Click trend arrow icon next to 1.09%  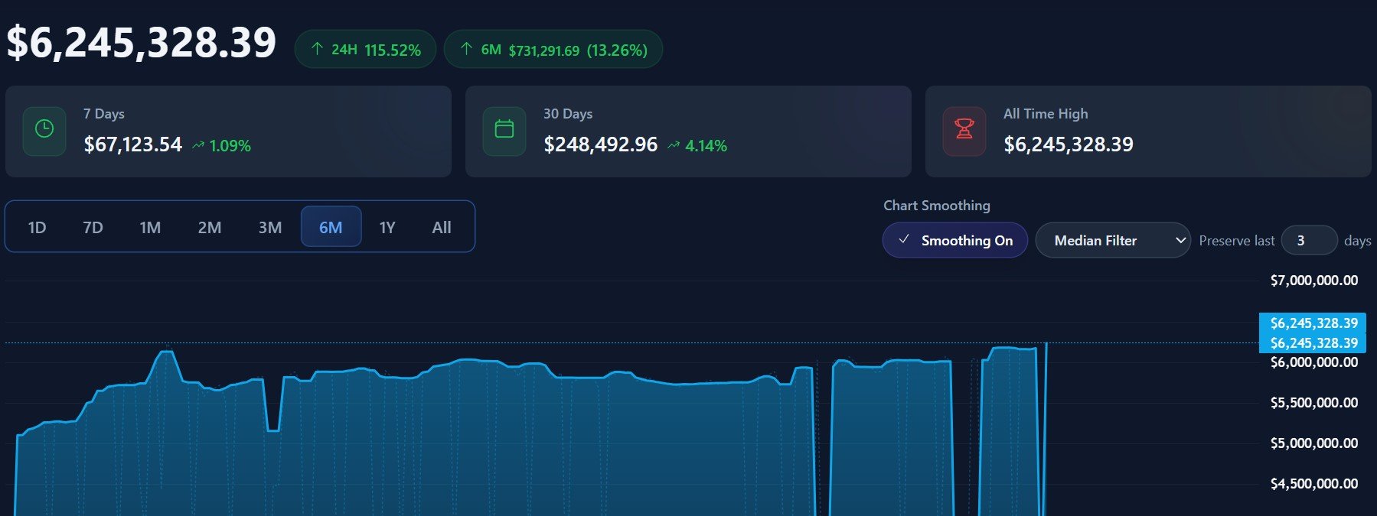tap(198, 145)
